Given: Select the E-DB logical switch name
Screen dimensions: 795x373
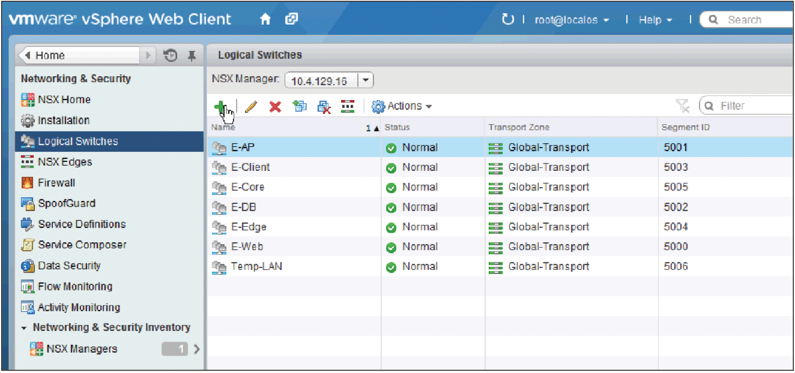Looking at the screenshot, I should 244,207.
